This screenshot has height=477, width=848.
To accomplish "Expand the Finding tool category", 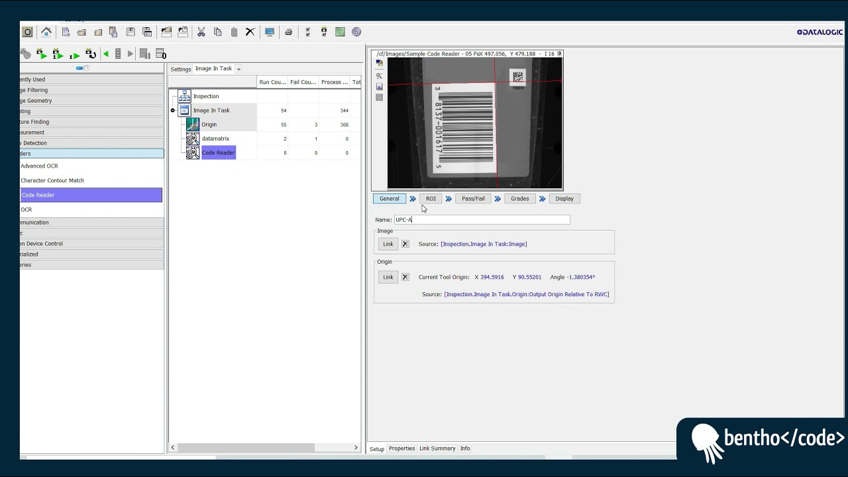I will pos(92,122).
